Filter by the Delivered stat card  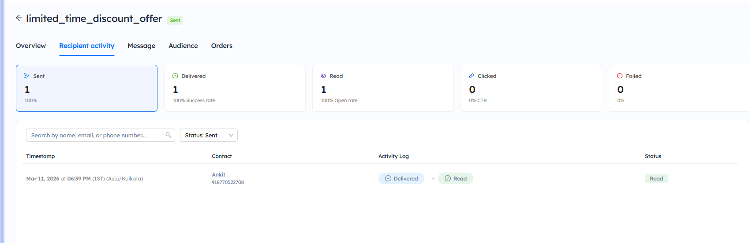point(235,88)
